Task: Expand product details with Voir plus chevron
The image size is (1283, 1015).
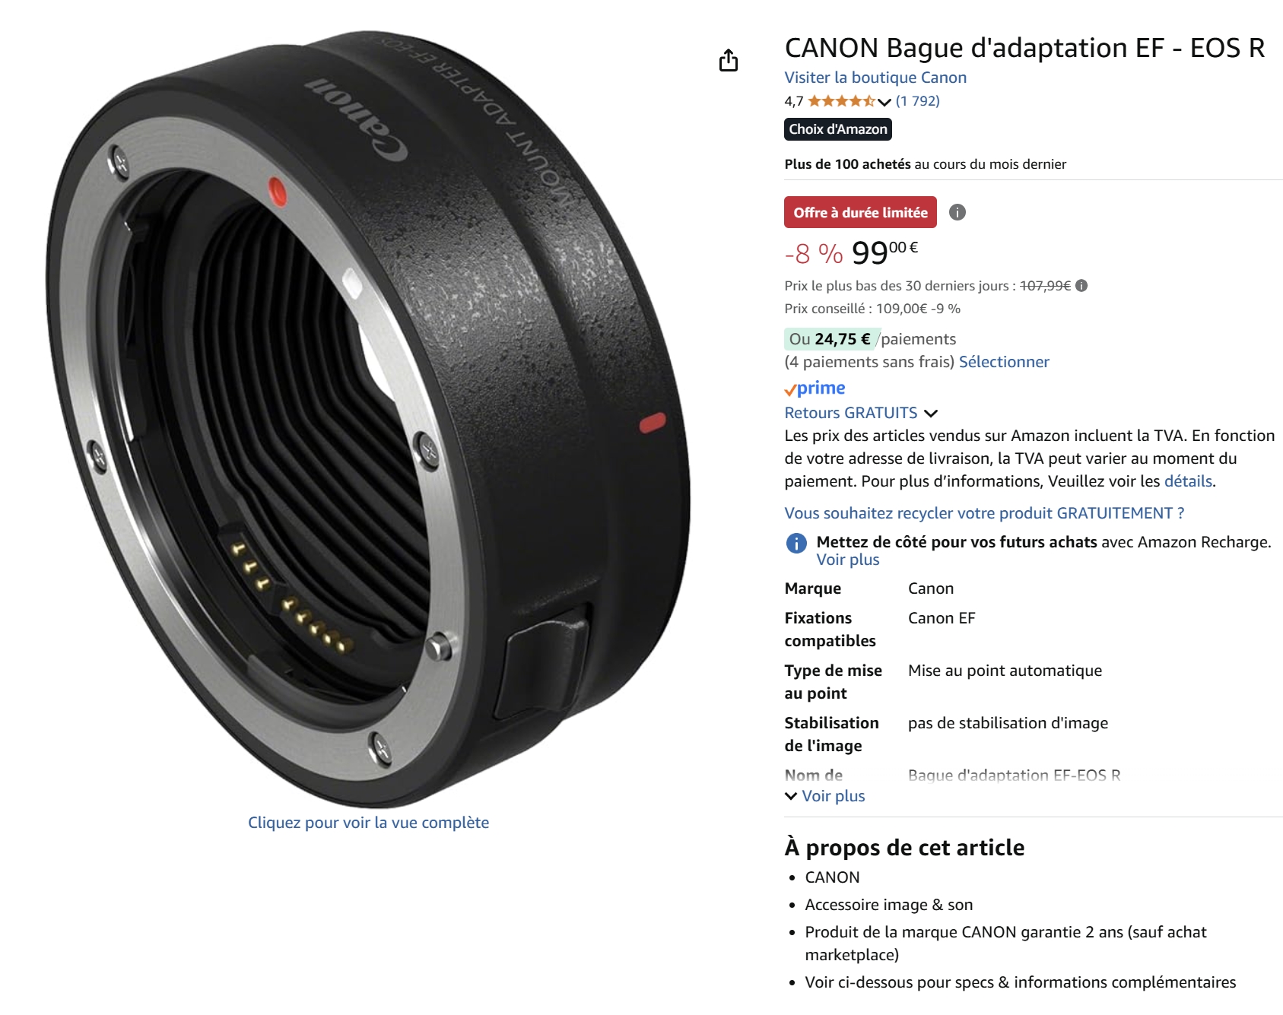Action: pos(825,796)
